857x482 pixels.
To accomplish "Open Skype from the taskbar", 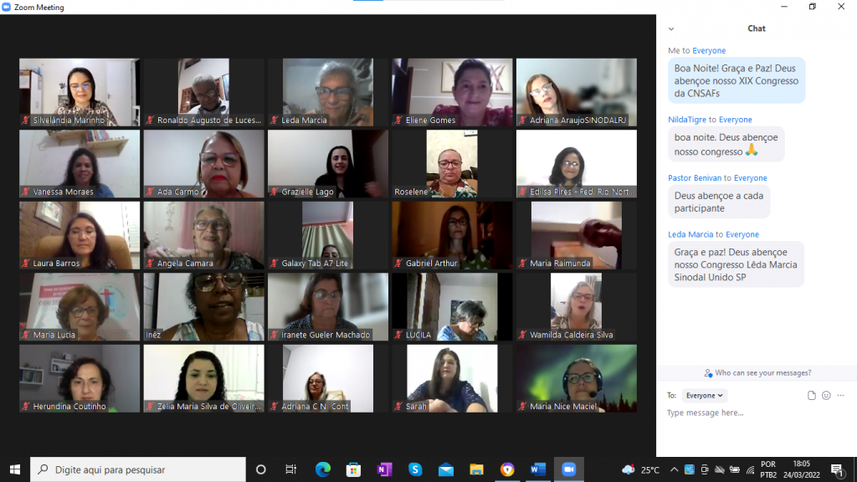I will click(414, 469).
